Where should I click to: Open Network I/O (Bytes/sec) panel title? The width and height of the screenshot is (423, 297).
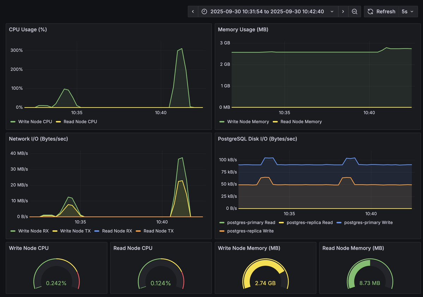click(x=38, y=139)
